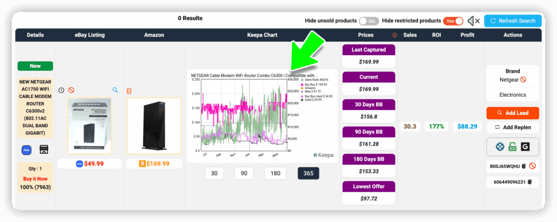The width and height of the screenshot is (557, 222).
Task: Click the eBay Listing column header
Action: tap(90, 35)
